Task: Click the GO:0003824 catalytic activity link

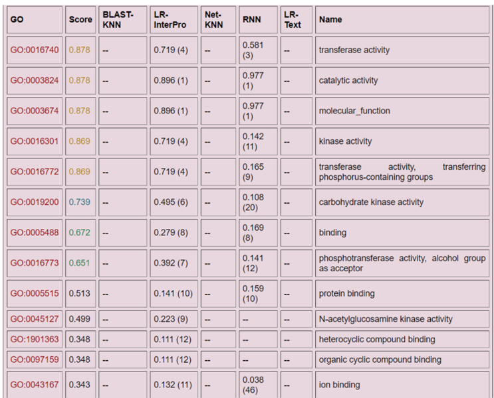Action: pos(35,80)
